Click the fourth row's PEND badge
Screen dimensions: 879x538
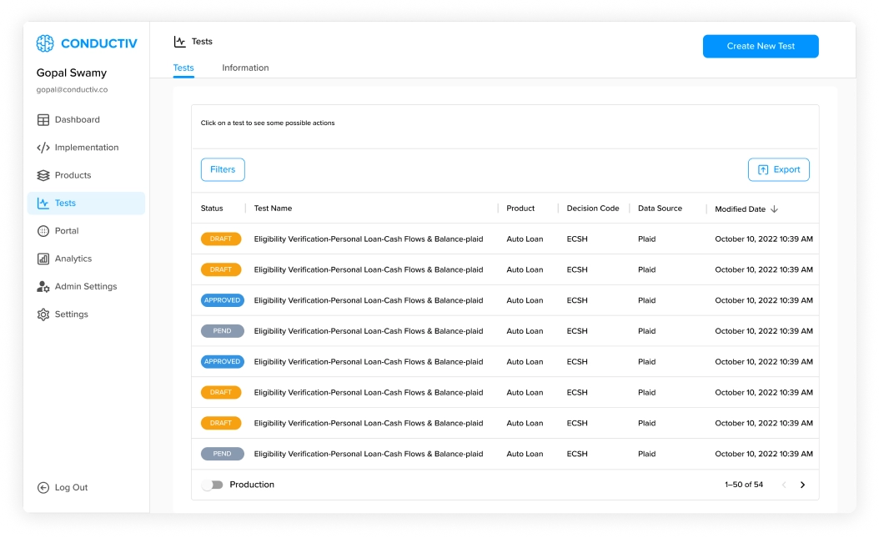(222, 331)
